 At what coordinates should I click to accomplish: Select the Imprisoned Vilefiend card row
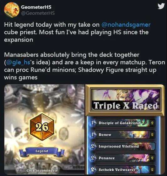click(123, 146)
